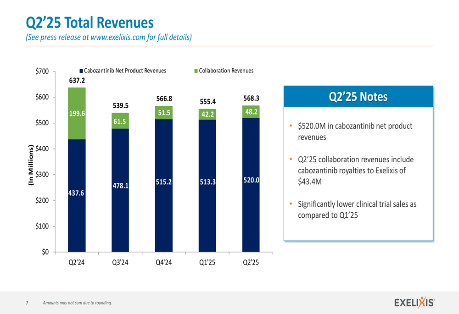459x314 pixels.
Task: Select the navy Cabozantinib Net Product Revenues legend swatch
Action: pos(81,71)
